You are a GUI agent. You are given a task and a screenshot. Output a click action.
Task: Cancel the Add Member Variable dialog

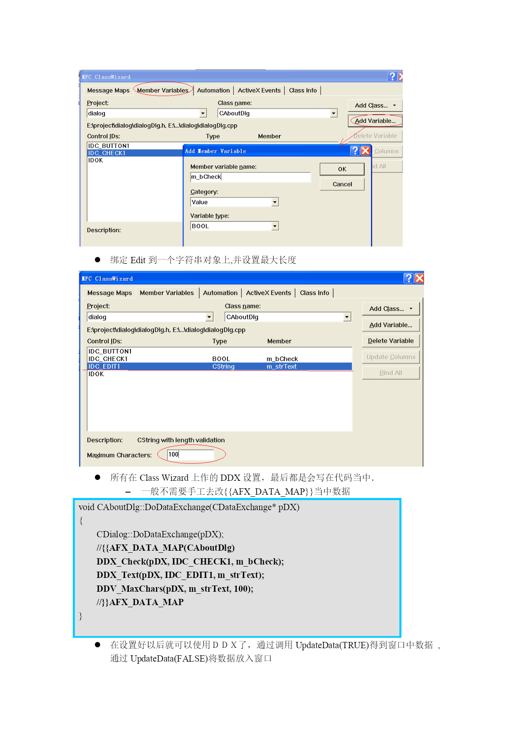[342, 184]
